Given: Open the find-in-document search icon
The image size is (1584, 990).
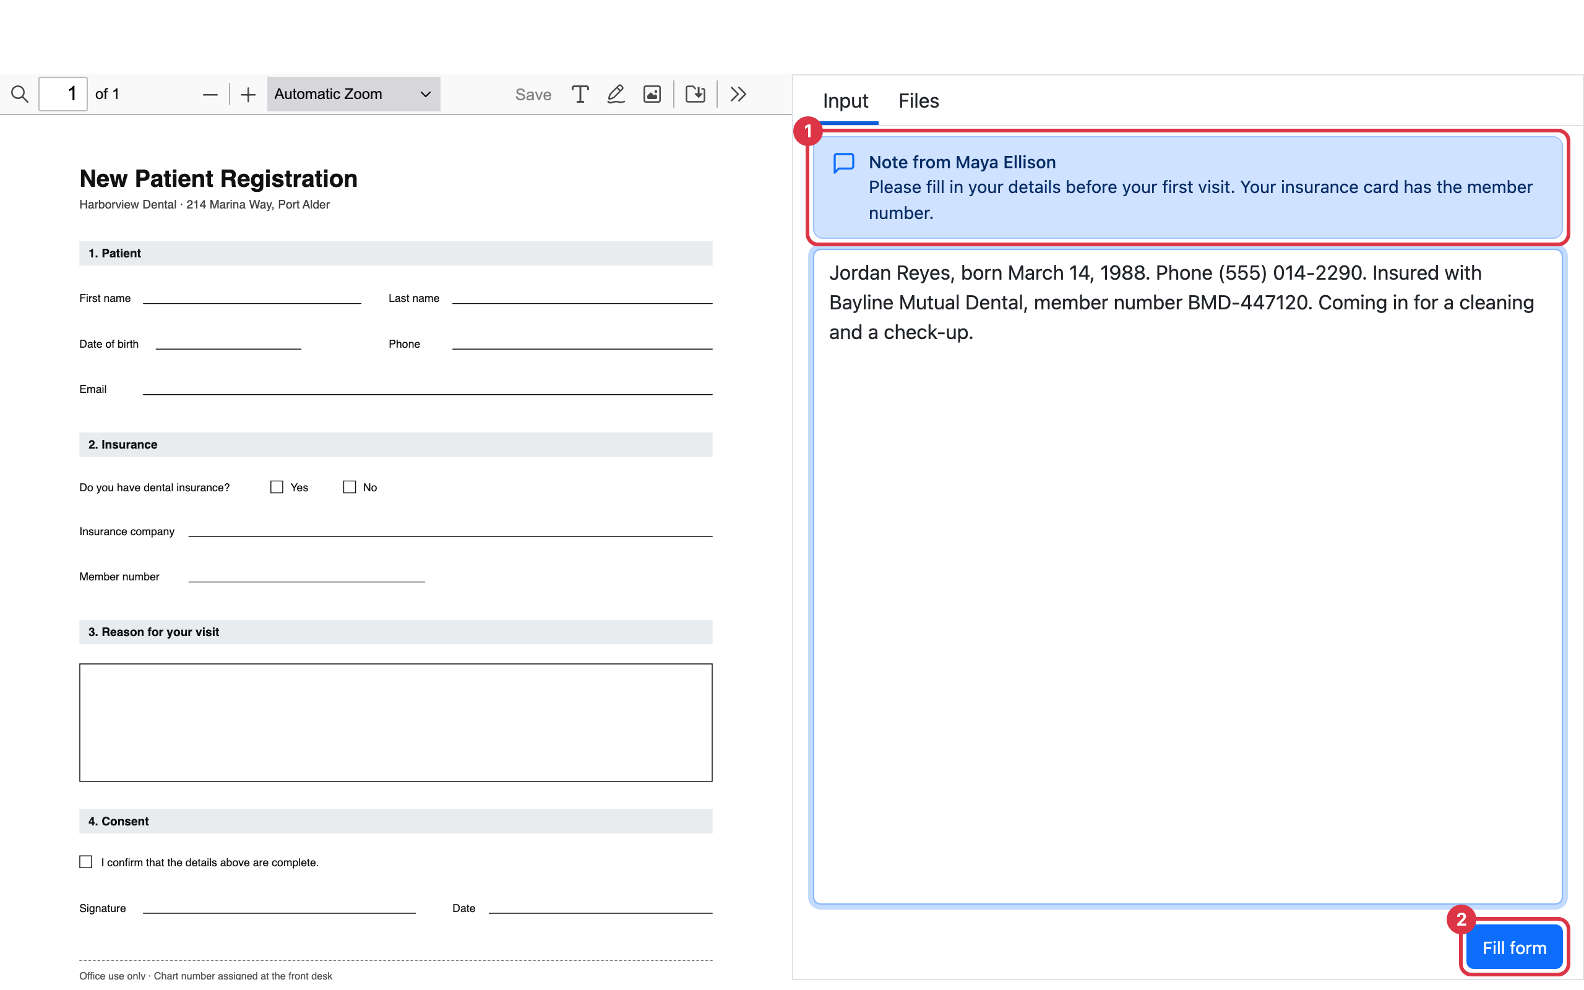Looking at the screenshot, I should click(20, 94).
